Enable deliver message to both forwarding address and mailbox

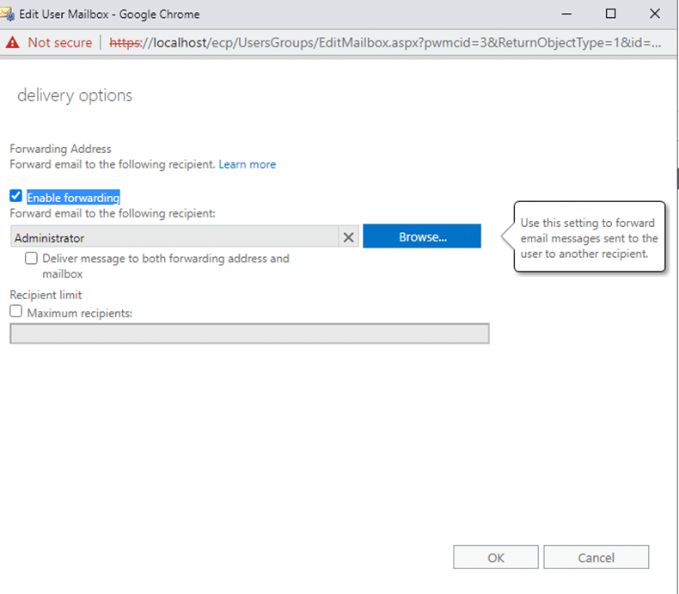point(31,259)
